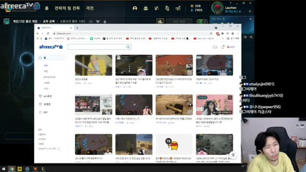Image resolution: width=306 pixels, height=172 pixels.
Task: Open the corgi dog stream thumbnail
Action: click(215, 105)
